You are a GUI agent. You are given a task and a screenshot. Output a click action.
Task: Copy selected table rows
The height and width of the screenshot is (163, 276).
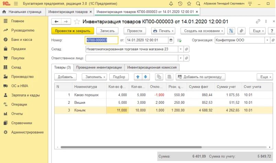click(x=159, y=77)
